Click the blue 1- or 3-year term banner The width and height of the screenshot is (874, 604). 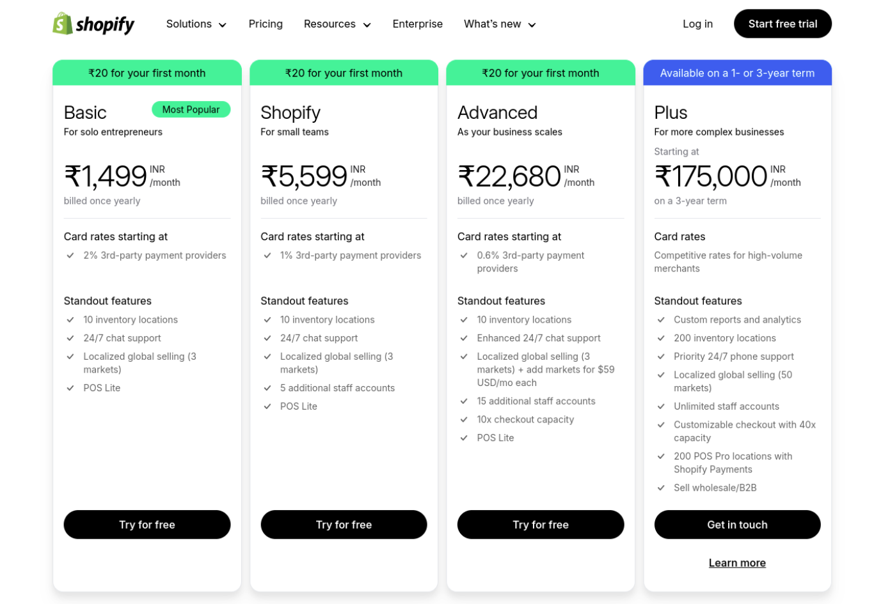point(737,72)
